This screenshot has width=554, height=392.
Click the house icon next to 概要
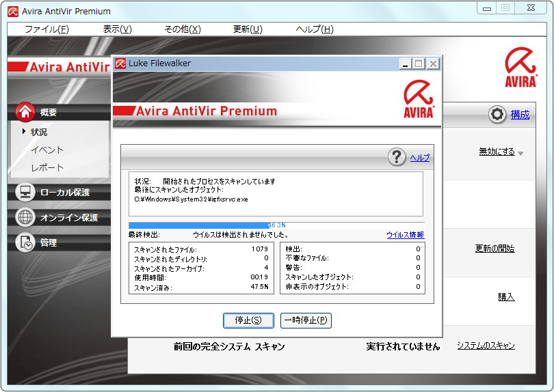(x=25, y=112)
